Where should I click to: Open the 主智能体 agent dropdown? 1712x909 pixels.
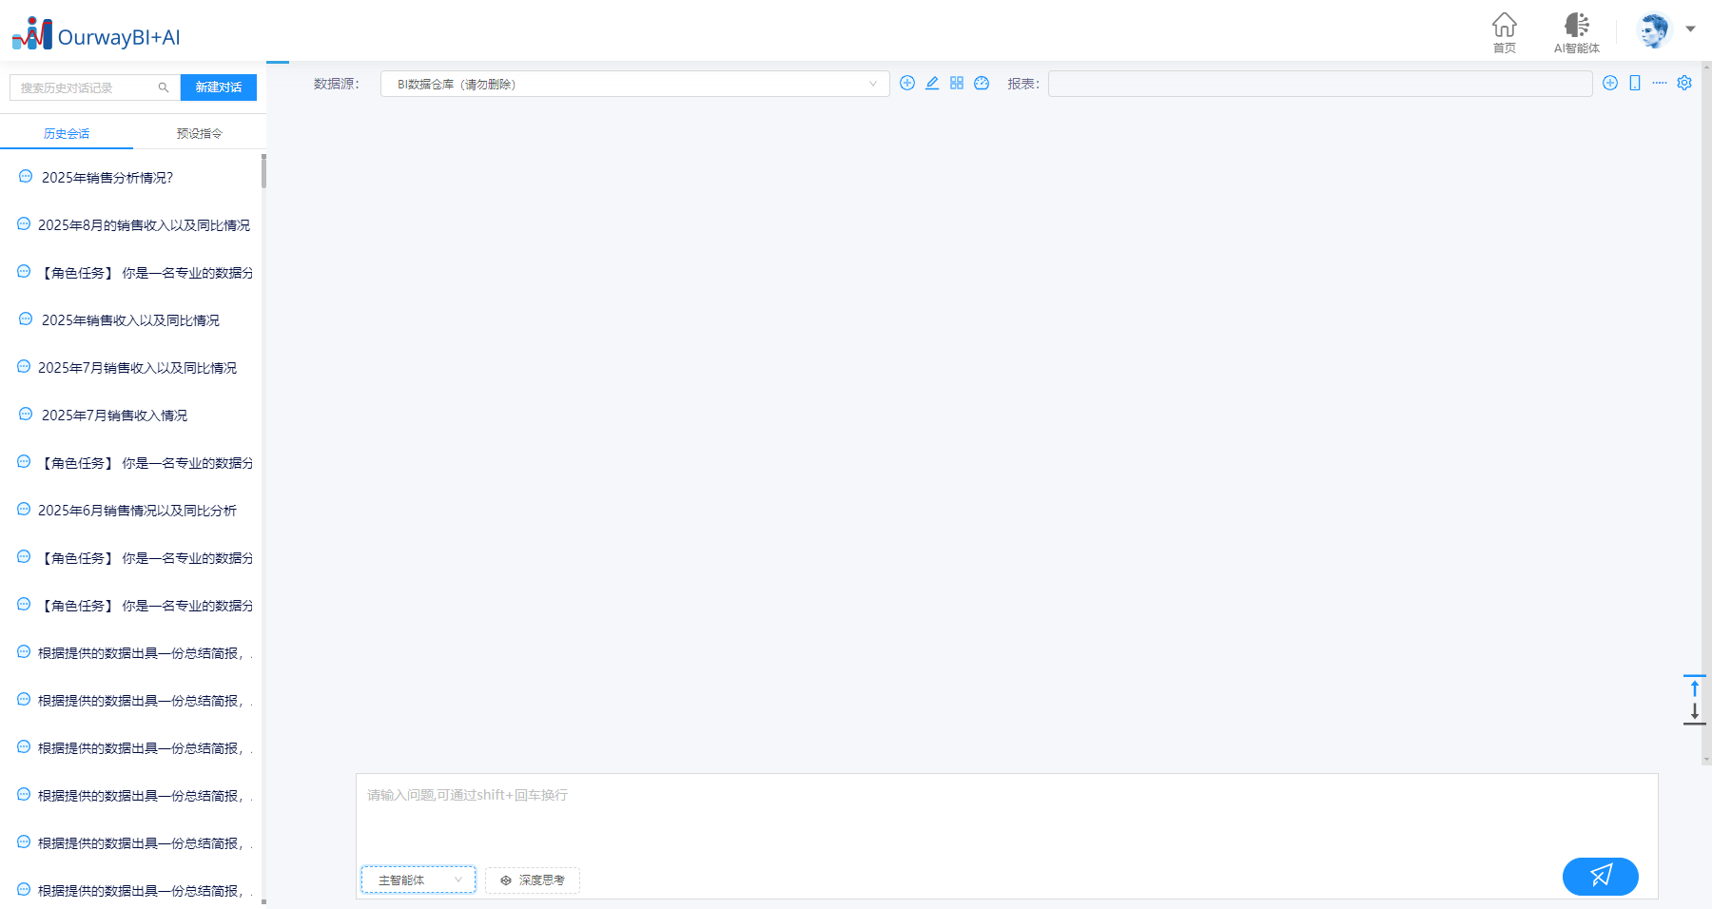pyautogui.click(x=418, y=880)
